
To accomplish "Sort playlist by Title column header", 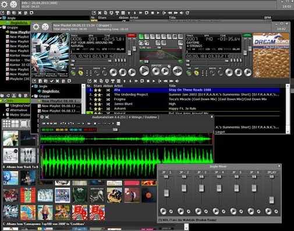I will 172,86.
